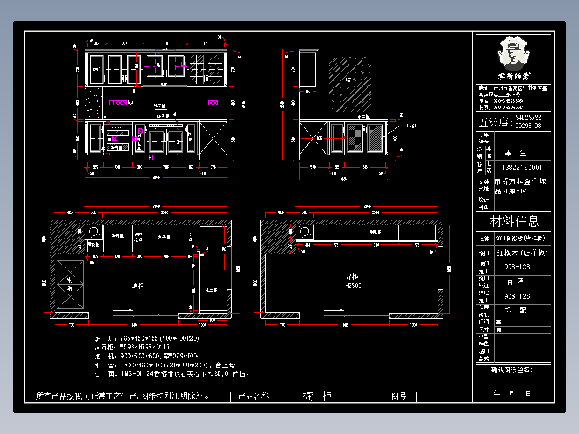Select the '台 面: IMS-DI124' spec line
The width and height of the screenshot is (579, 434).
pyautogui.click(x=173, y=374)
